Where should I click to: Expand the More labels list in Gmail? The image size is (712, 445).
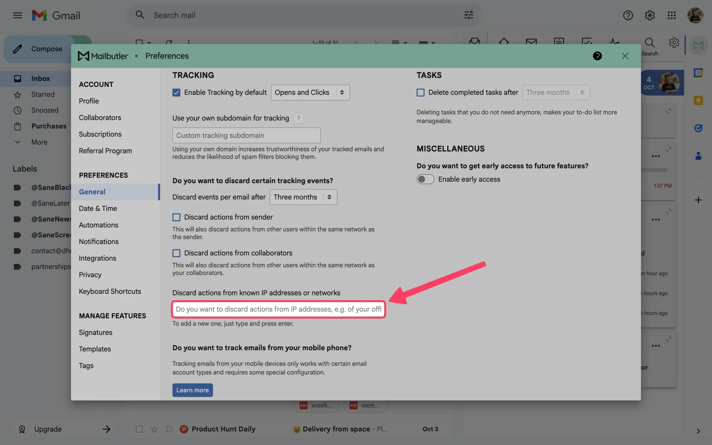tap(39, 142)
